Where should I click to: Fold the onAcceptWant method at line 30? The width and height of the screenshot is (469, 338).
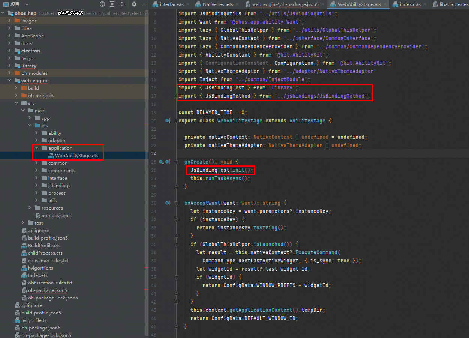[176, 203]
